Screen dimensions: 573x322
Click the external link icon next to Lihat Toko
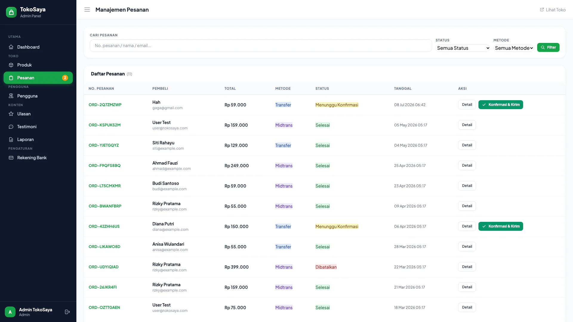coord(542,10)
